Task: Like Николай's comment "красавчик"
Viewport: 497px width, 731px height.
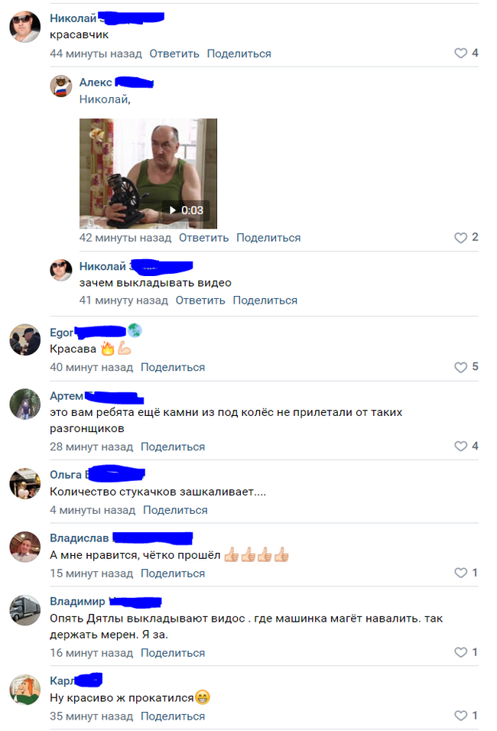Action: pos(460,53)
